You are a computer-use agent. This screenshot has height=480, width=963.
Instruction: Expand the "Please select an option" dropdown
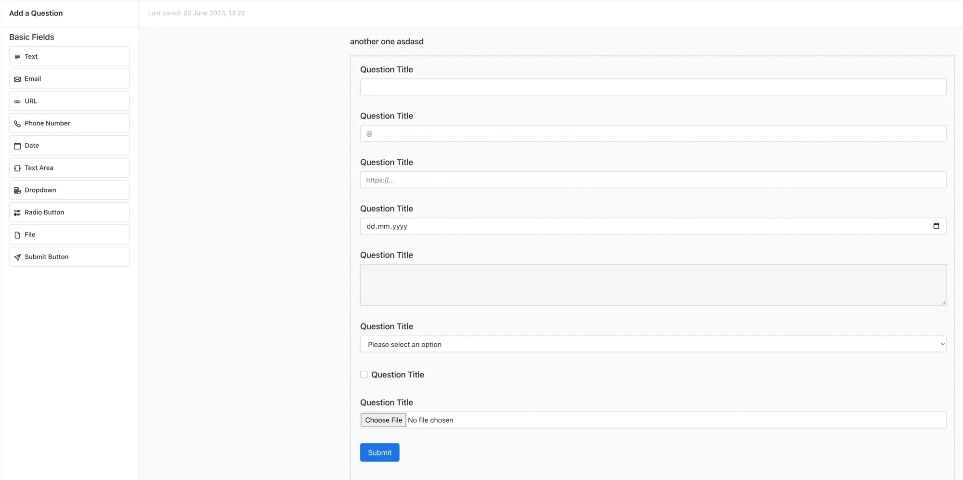tap(653, 344)
